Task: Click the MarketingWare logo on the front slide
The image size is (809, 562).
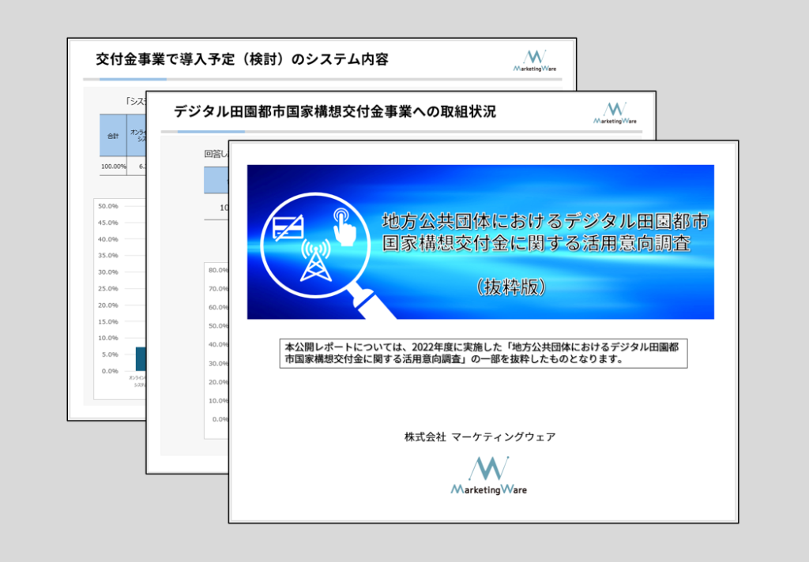Action: 488,475
